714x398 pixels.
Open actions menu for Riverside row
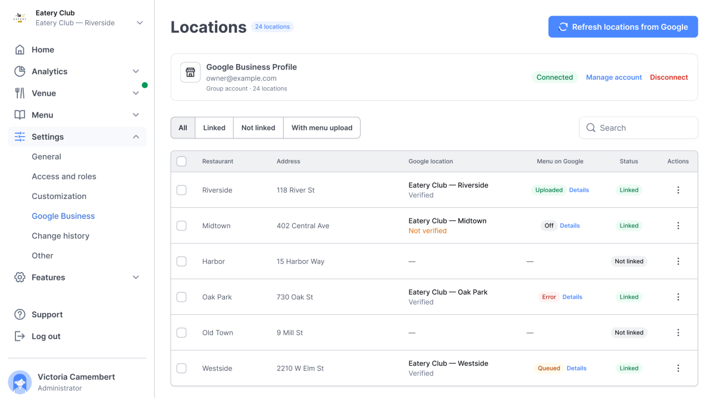(x=678, y=190)
